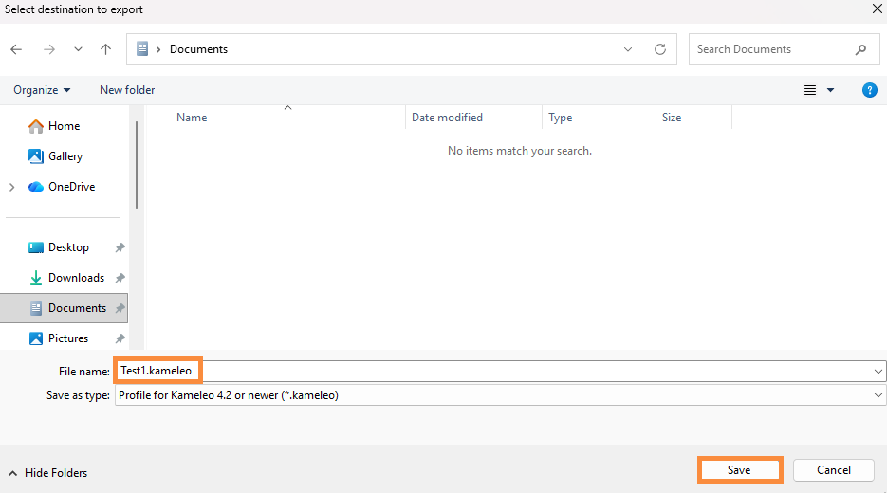The width and height of the screenshot is (887, 493).
Task: Open Pictures quick access folder
Action: 59,338
